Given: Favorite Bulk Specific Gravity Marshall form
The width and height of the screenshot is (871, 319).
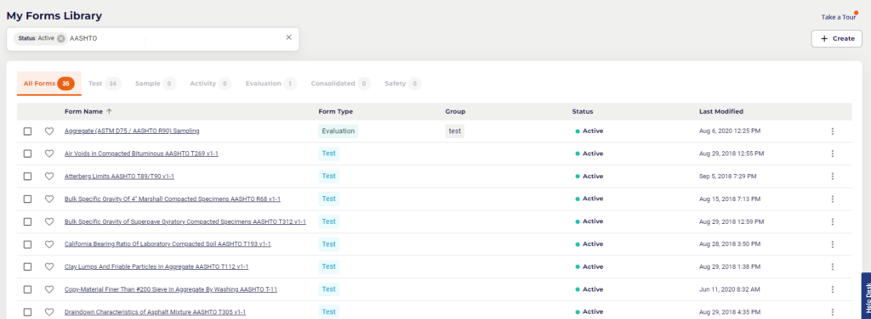Looking at the screenshot, I should (x=48, y=199).
